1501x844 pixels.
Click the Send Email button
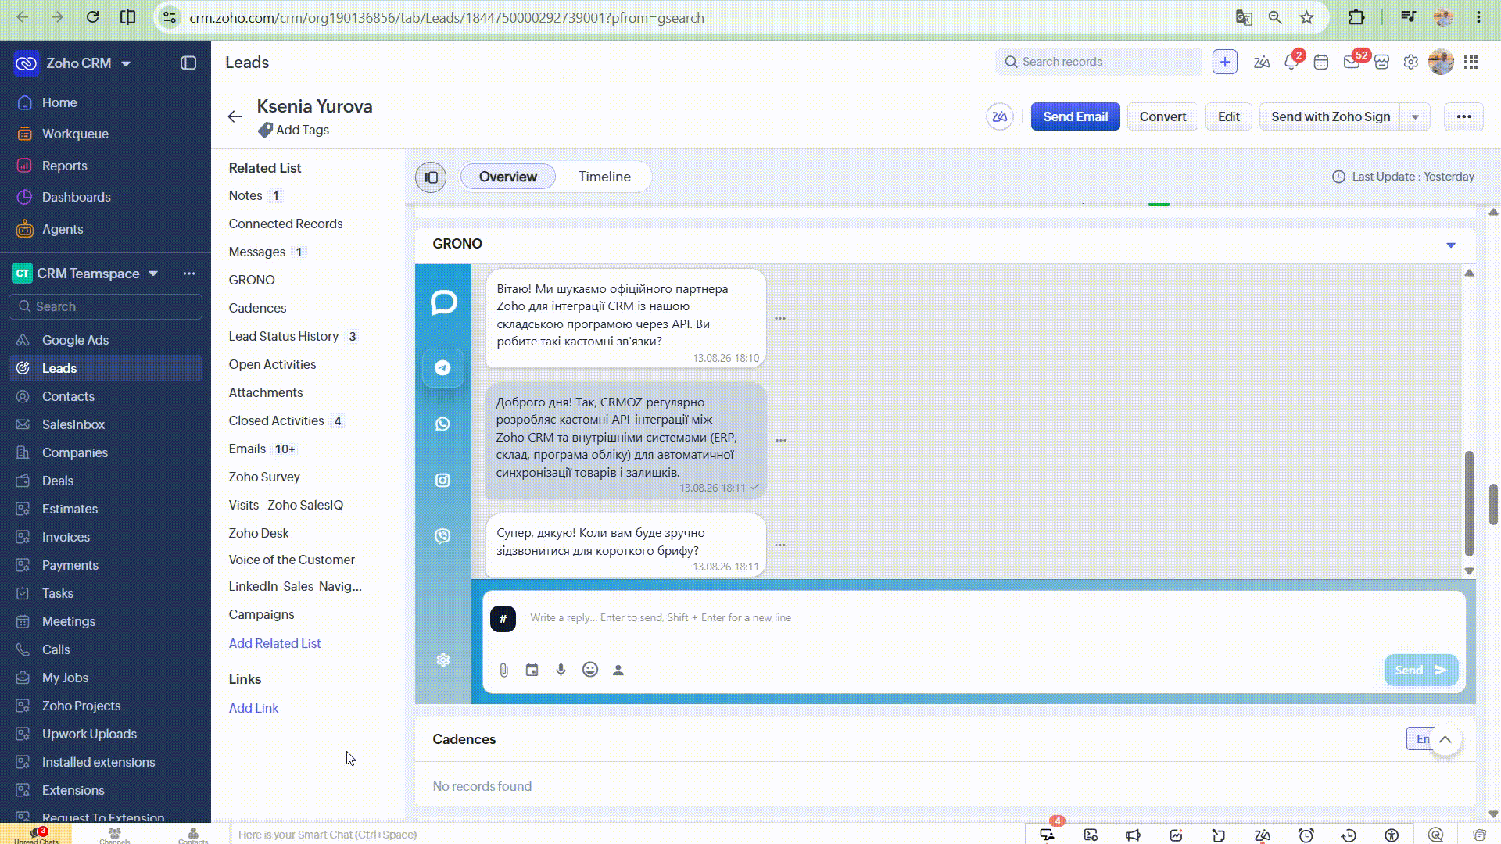(x=1075, y=116)
